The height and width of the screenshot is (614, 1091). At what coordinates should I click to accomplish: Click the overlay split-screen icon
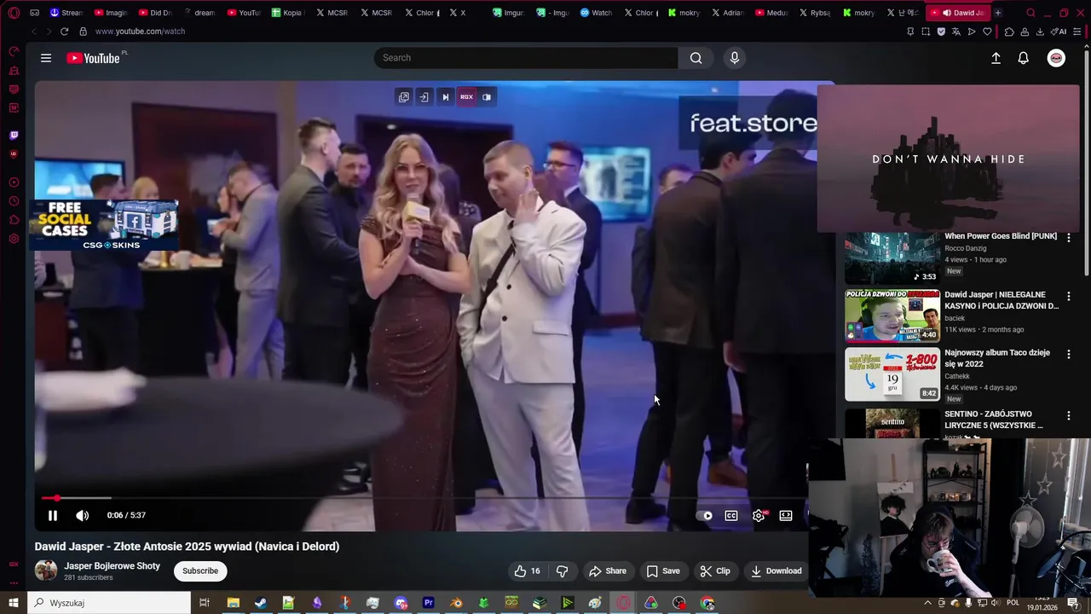tap(487, 97)
